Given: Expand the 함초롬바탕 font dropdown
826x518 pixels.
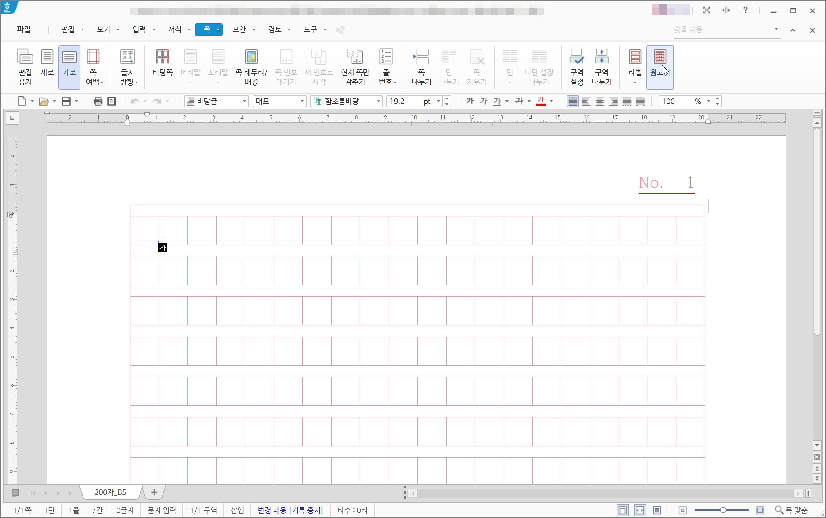Looking at the screenshot, I should 378,101.
